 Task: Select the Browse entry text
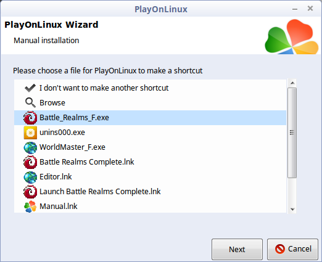coord(52,102)
